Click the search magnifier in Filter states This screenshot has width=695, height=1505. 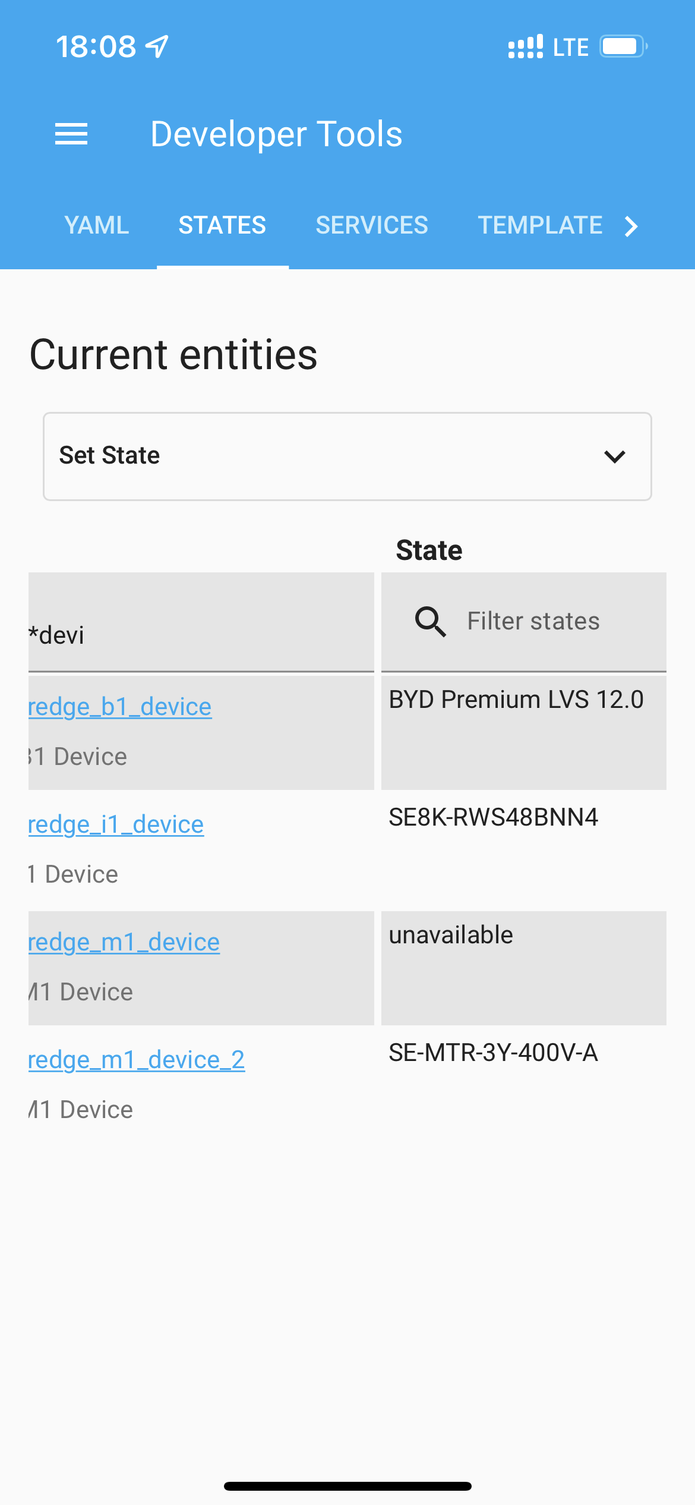click(429, 621)
